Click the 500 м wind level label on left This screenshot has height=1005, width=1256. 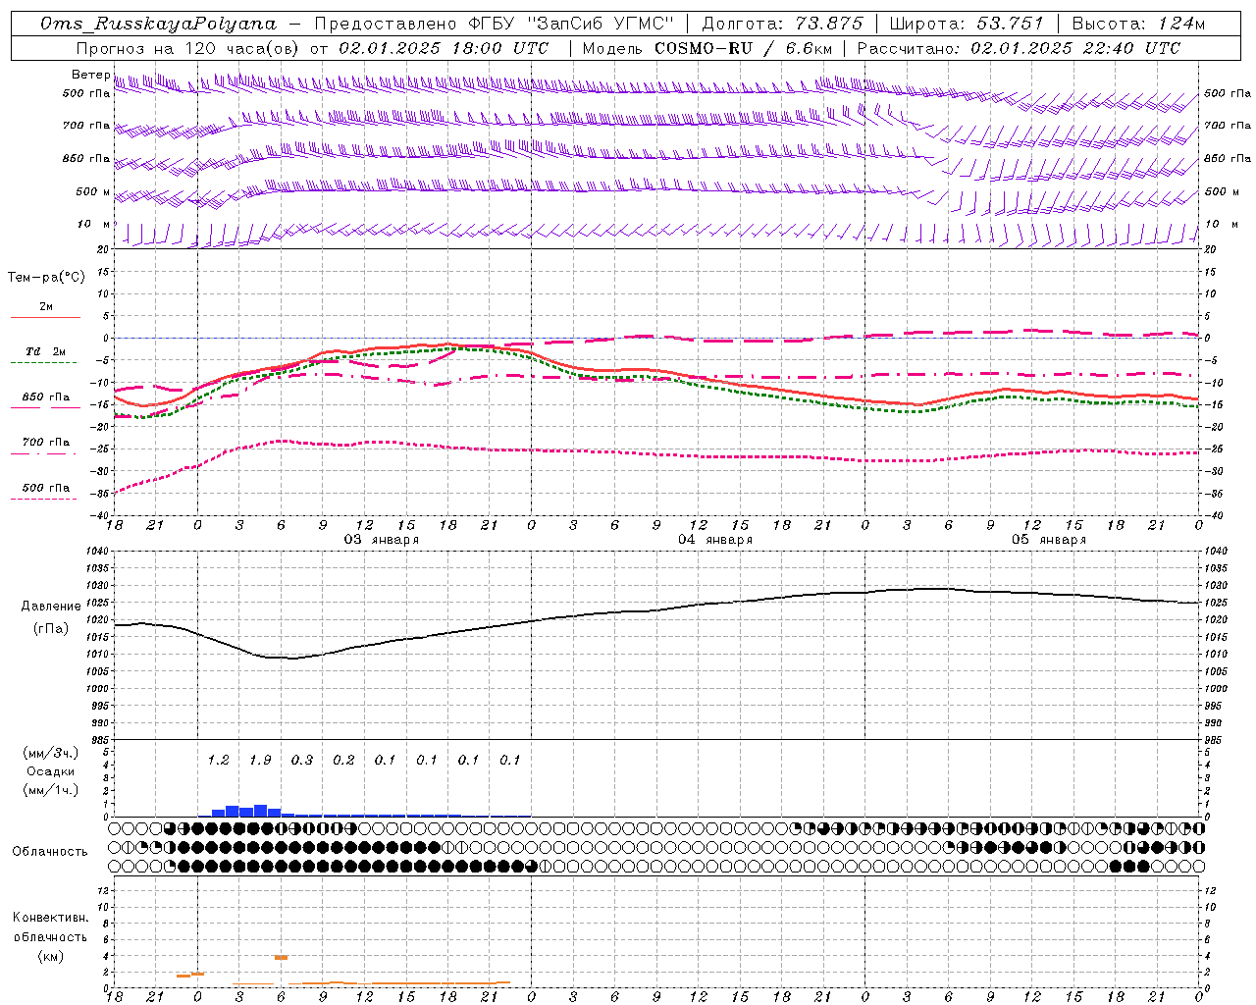pyautogui.click(x=93, y=192)
